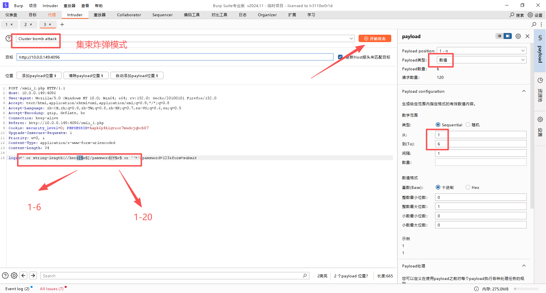Open the global settings gear icon
The image size is (546, 293).
pos(530,15)
